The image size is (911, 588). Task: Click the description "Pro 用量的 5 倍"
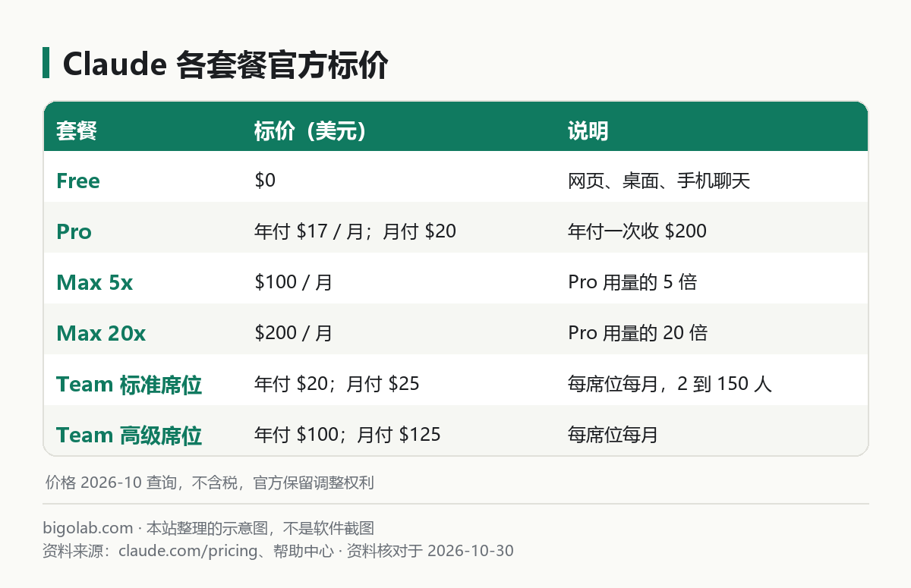tap(632, 283)
